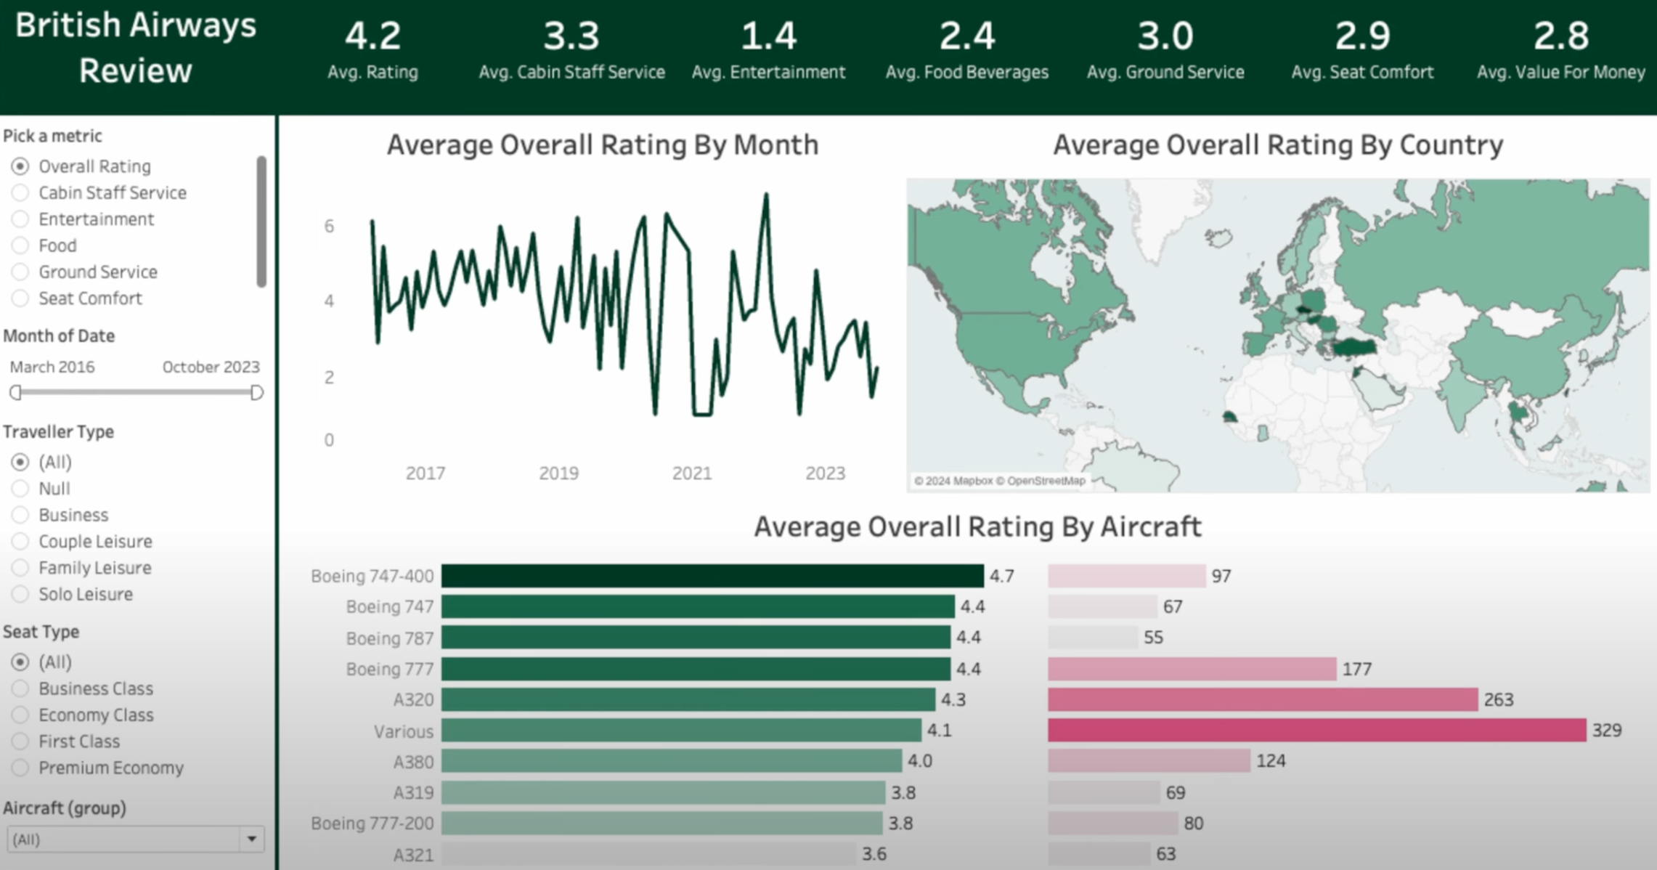
Task: Click the A319 rating bar
Action: (664, 792)
